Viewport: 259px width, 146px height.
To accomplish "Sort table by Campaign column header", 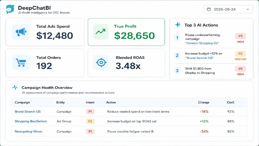I will point(22,102).
